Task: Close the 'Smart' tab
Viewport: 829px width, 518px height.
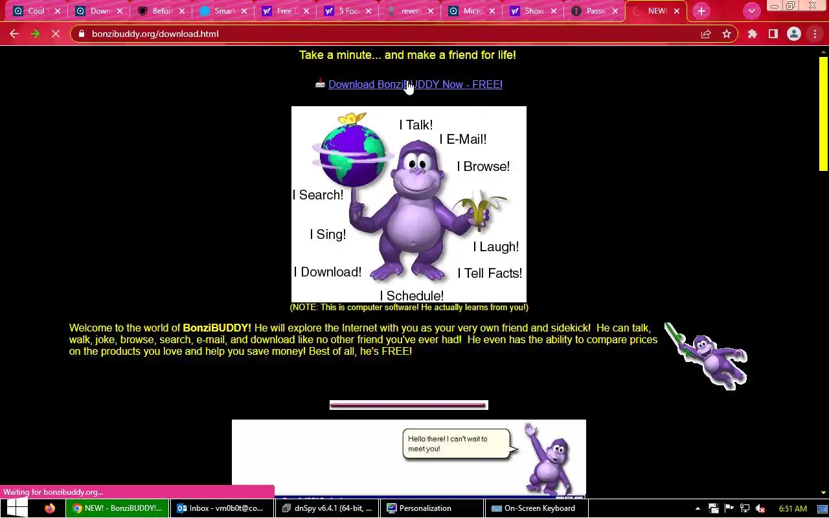Action: point(244,11)
